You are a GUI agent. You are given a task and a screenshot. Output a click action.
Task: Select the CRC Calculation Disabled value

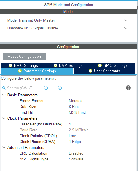point(76,153)
